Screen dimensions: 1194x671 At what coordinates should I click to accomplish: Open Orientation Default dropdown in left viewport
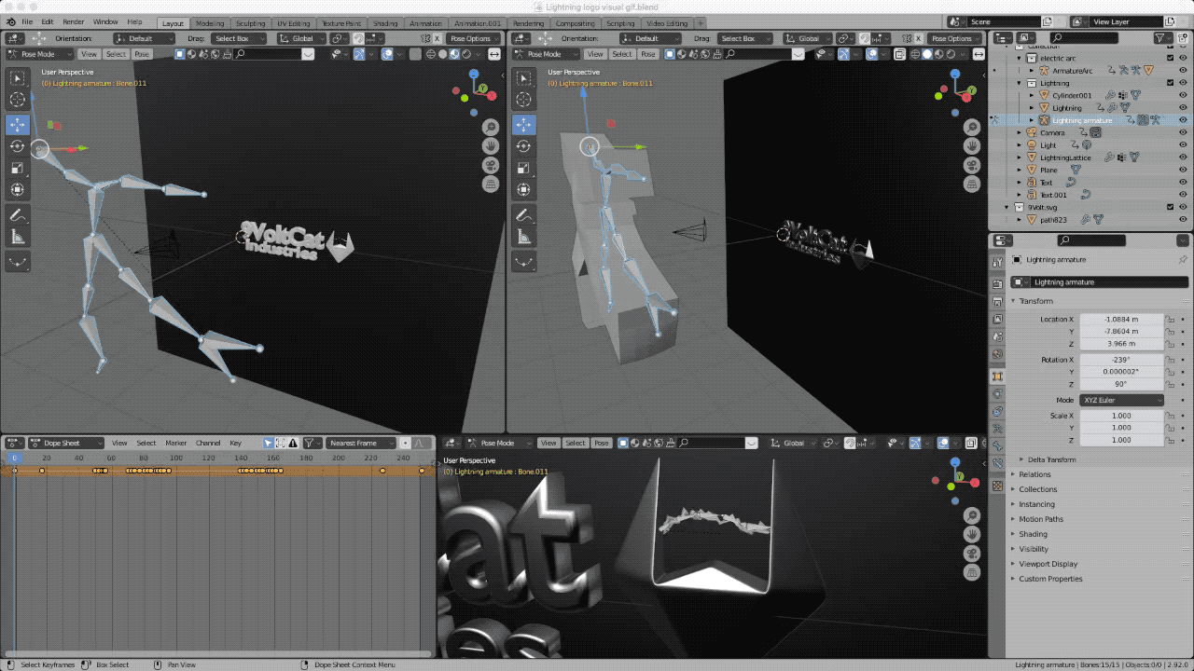click(144, 38)
